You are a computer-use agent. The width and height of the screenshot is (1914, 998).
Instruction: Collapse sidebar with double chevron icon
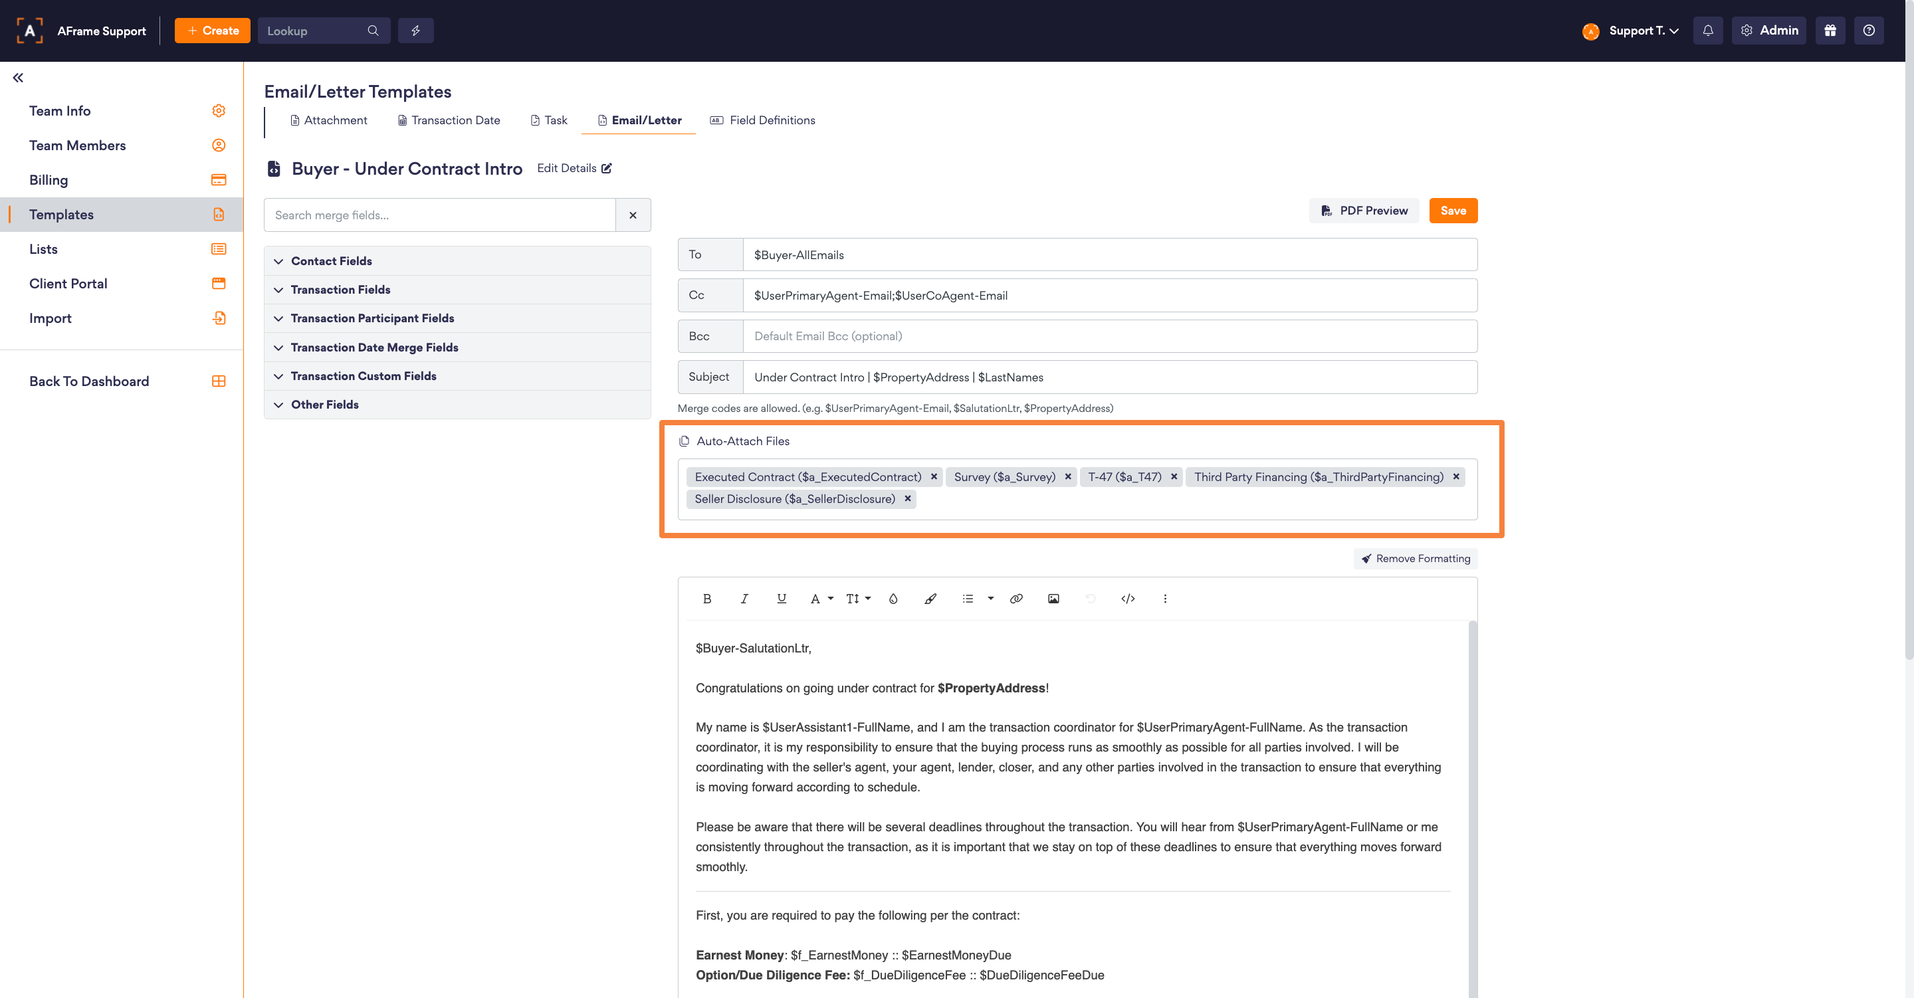[18, 77]
